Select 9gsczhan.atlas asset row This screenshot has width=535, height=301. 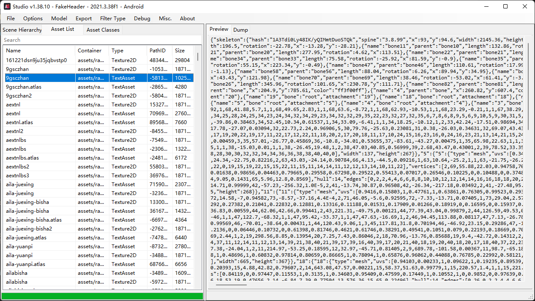[x=98, y=87]
